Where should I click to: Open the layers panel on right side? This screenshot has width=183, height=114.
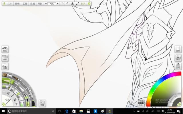(x=178, y=49)
